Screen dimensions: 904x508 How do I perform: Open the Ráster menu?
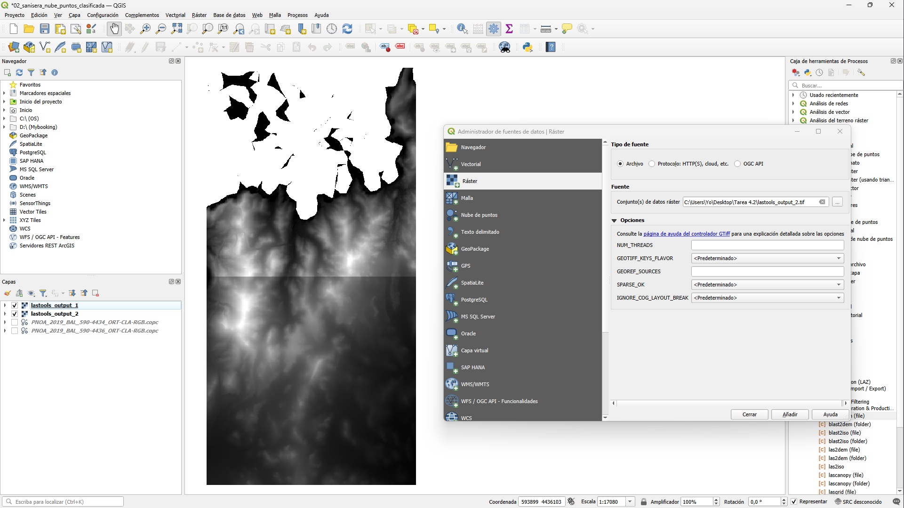(x=199, y=15)
